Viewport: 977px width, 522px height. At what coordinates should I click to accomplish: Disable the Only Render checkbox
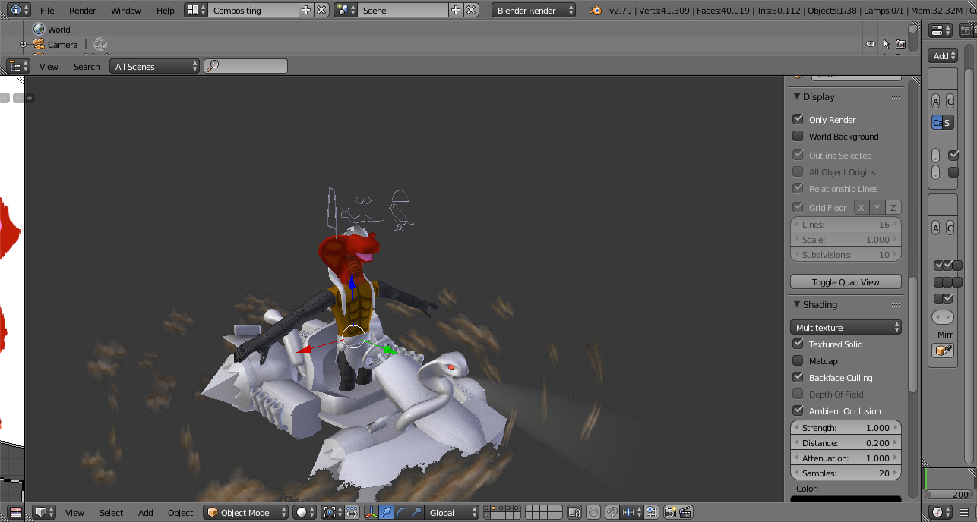798,119
